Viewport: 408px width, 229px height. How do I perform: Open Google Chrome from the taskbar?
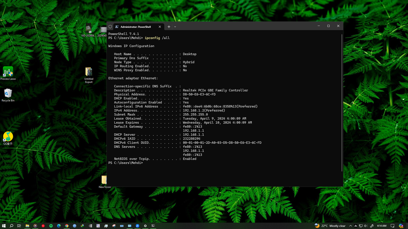click(67, 226)
